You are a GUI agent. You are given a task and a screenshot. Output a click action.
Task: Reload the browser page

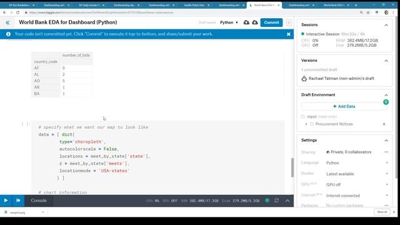[x=17, y=12]
